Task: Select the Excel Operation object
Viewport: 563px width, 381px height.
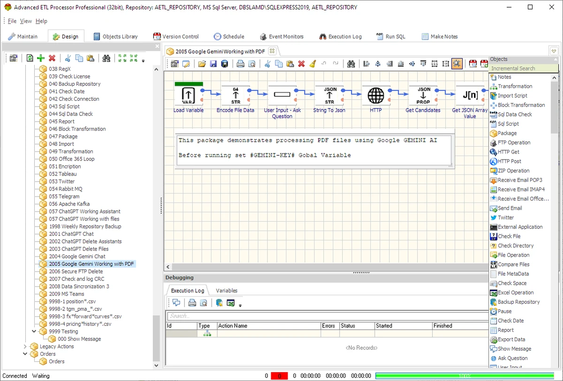Action: click(x=515, y=293)
